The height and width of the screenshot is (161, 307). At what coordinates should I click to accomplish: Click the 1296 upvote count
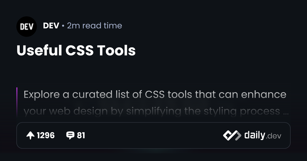click(x=46, y=135)
